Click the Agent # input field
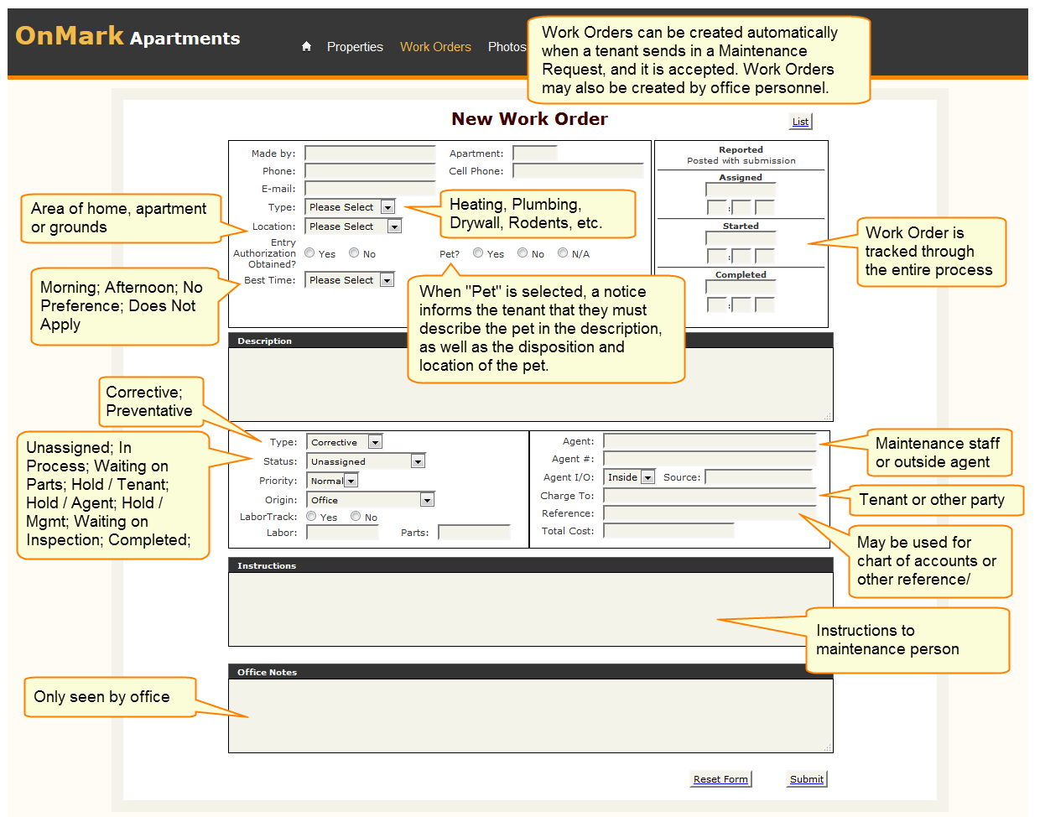 [710, 459]
